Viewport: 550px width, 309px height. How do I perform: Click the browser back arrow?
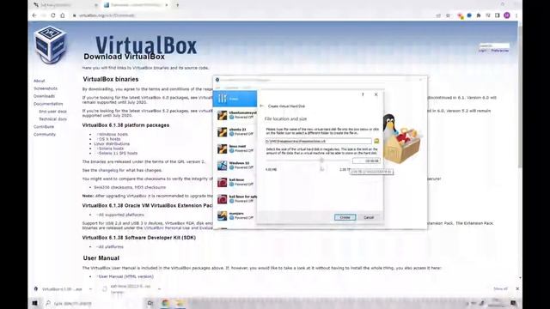point(34,15)
